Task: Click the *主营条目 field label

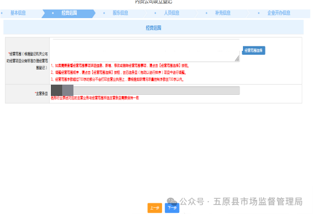Action: (41, 94)
